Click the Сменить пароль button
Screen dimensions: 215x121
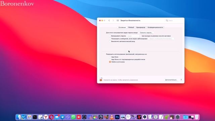pyautogui.click(x=146, y=33)
